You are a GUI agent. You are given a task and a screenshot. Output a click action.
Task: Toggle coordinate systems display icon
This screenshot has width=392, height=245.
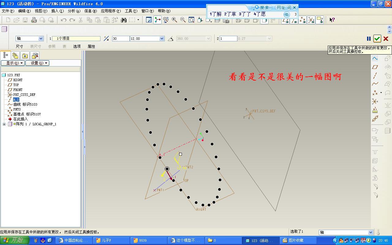311,20
